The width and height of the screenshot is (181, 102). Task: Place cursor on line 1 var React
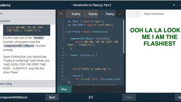86,22
